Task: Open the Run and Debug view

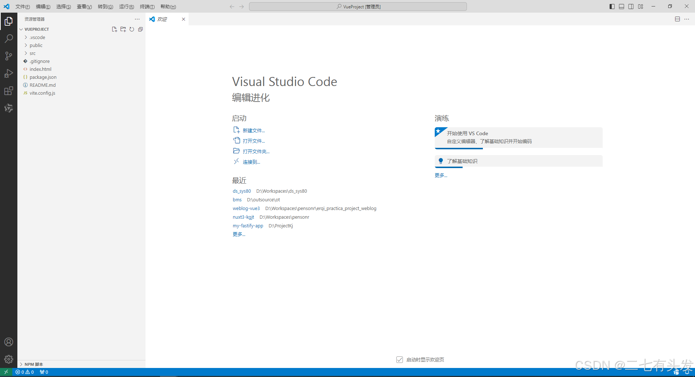Action: [9, 73]
